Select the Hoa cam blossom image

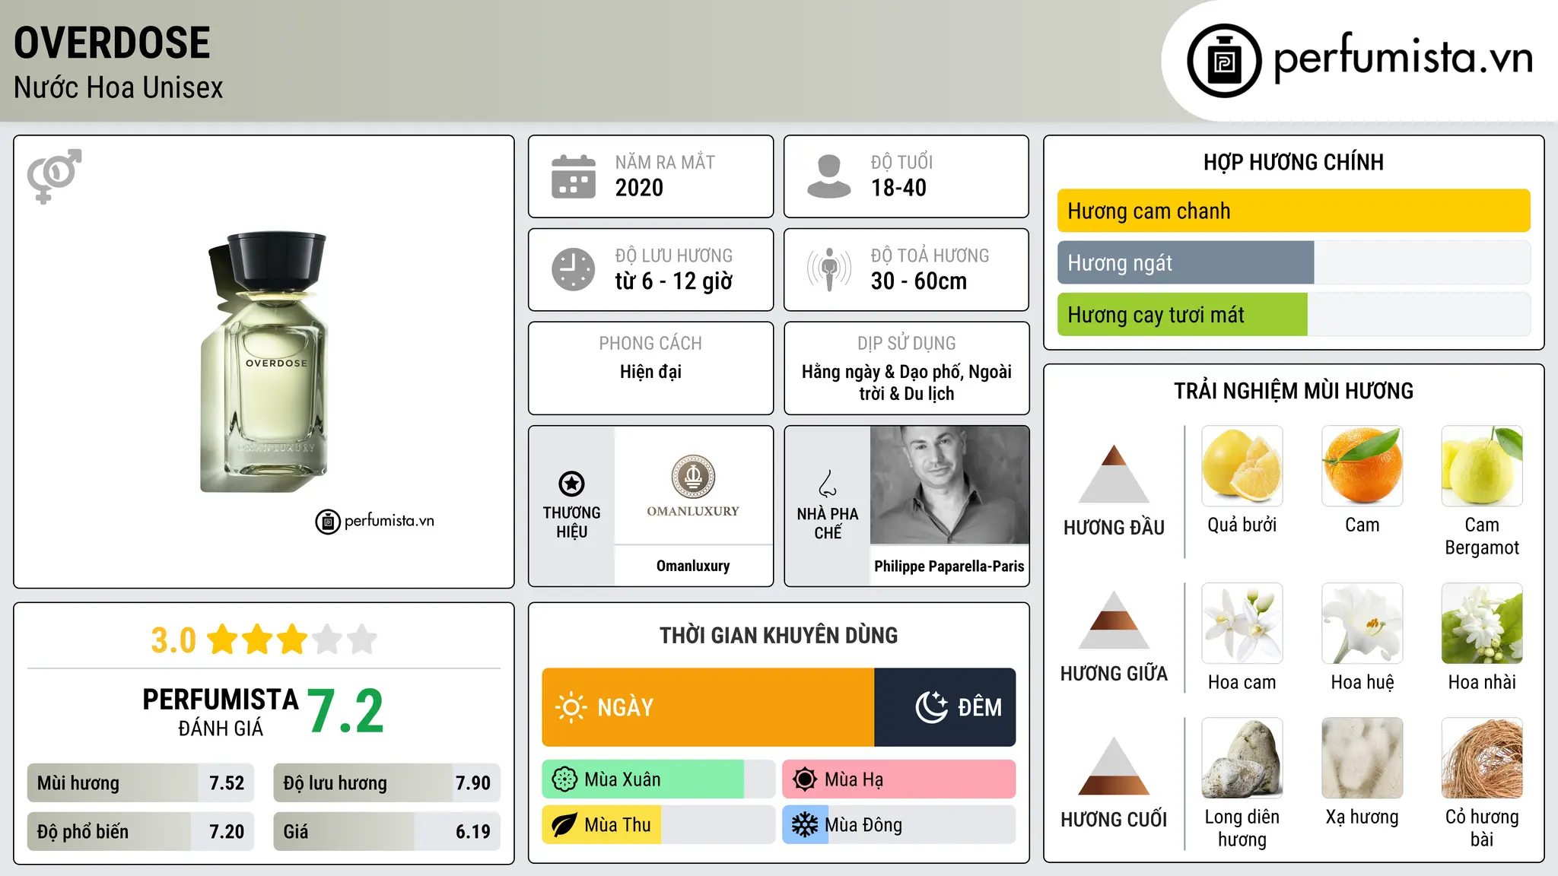[x=1242, y=624]
